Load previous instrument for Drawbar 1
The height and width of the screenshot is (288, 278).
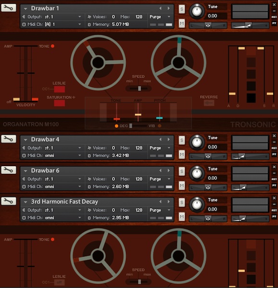pos(161,8)
